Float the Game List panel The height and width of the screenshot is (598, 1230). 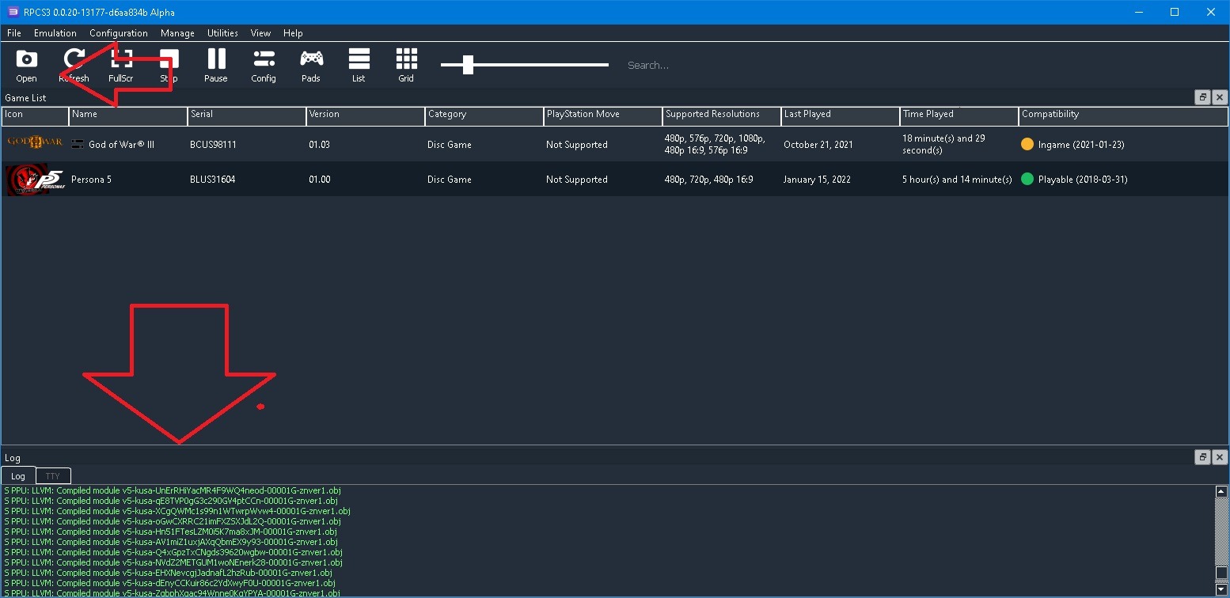click(x=1202, y=97)
